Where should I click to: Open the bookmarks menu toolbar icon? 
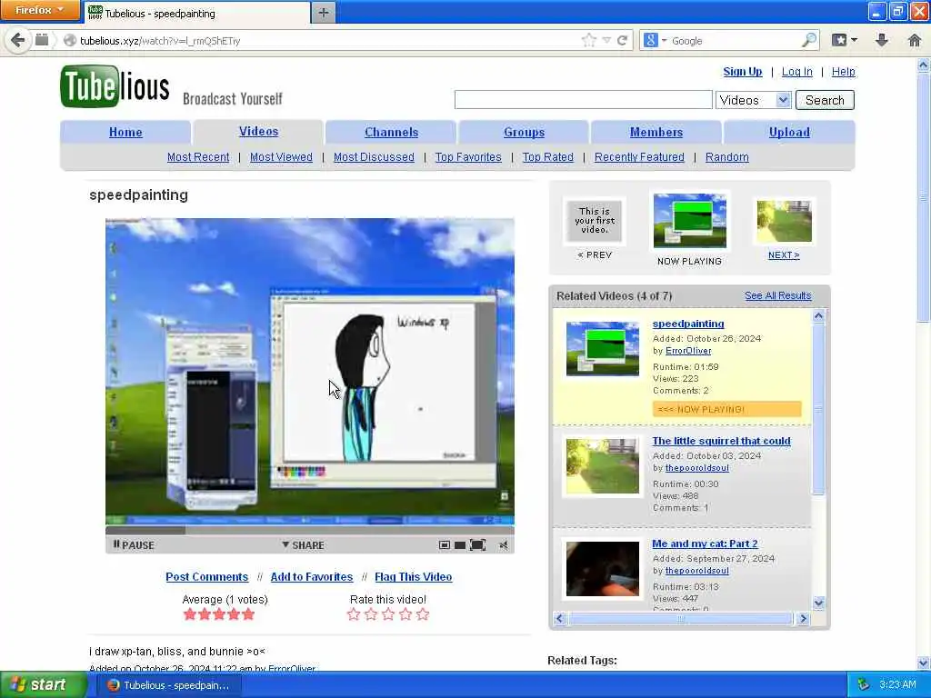pyautogui.click(x=845, y=40)
